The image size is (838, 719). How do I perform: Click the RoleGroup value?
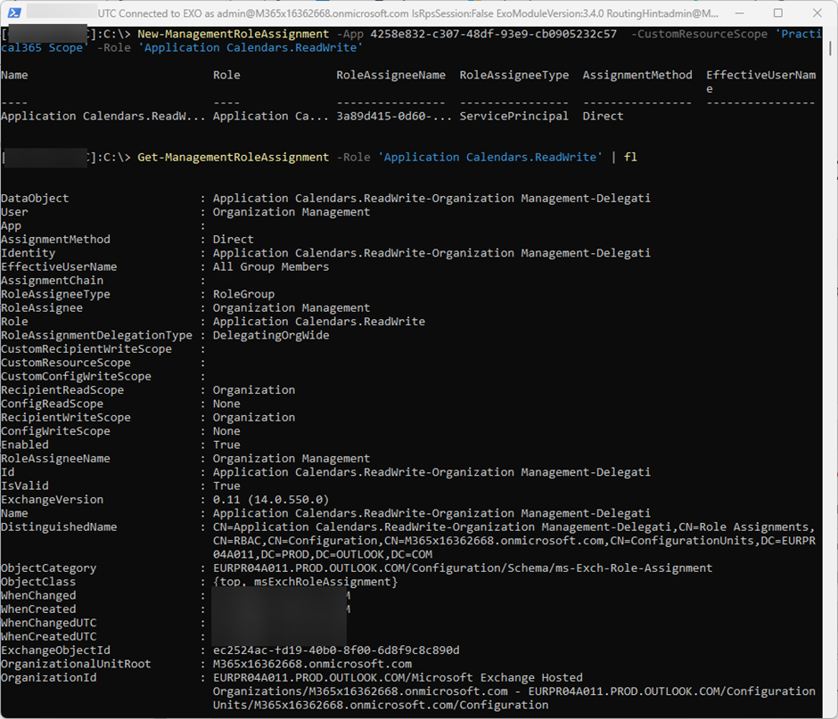(243, 294)
